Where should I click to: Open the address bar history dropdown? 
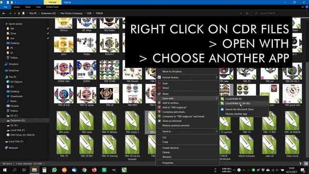[x=240, y=13]
